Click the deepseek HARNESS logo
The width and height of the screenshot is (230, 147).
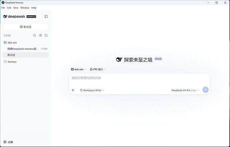tap(20, 17)
